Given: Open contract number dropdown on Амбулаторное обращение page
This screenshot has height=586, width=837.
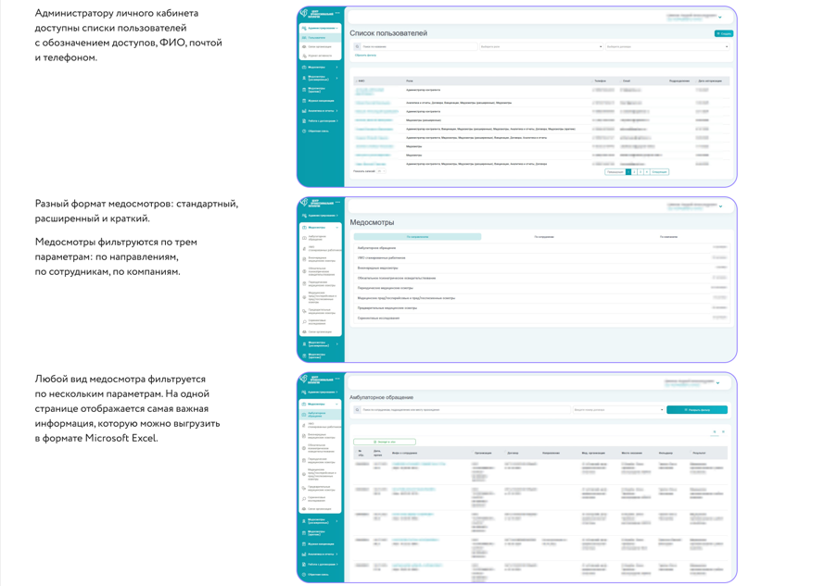Looking at the screenshot, I should coord(618,410).
